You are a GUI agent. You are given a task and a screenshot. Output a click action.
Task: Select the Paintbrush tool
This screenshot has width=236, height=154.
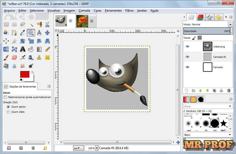pos(6,57)
